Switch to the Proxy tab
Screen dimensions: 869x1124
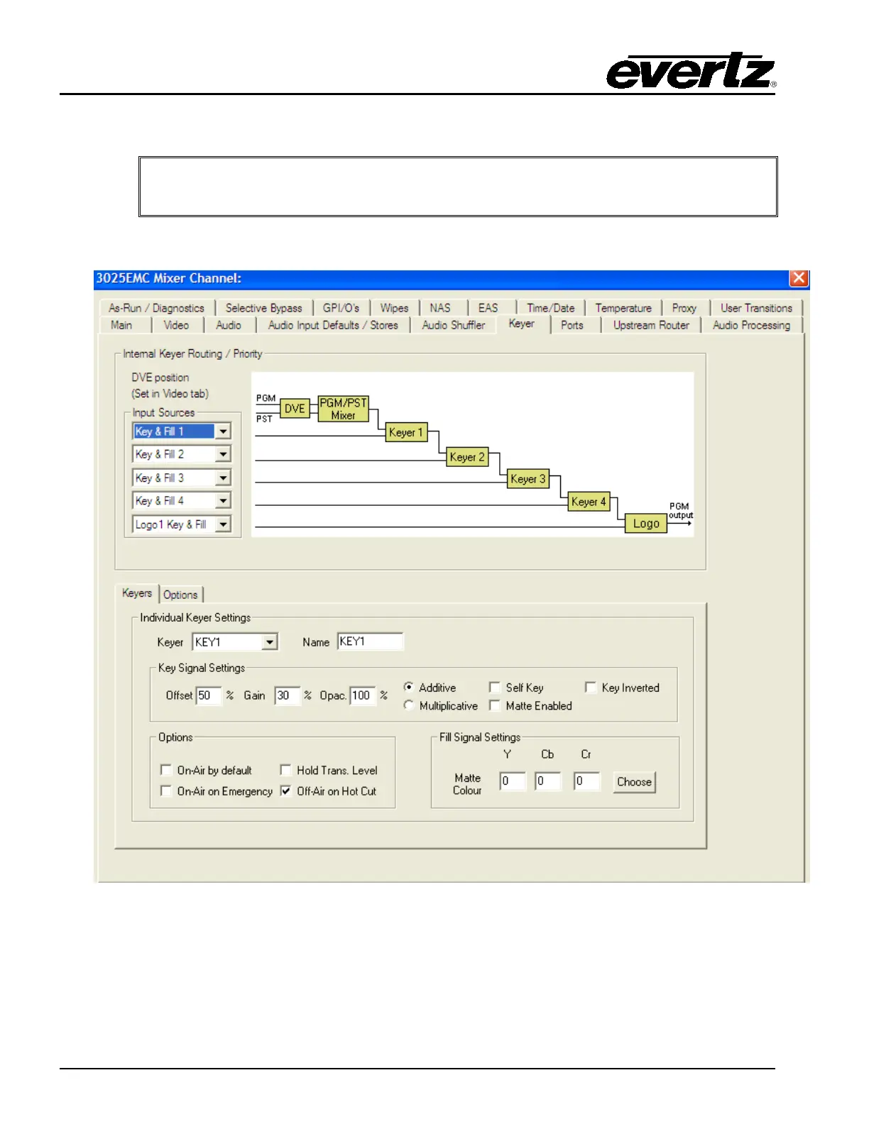(x=684, y=308)
